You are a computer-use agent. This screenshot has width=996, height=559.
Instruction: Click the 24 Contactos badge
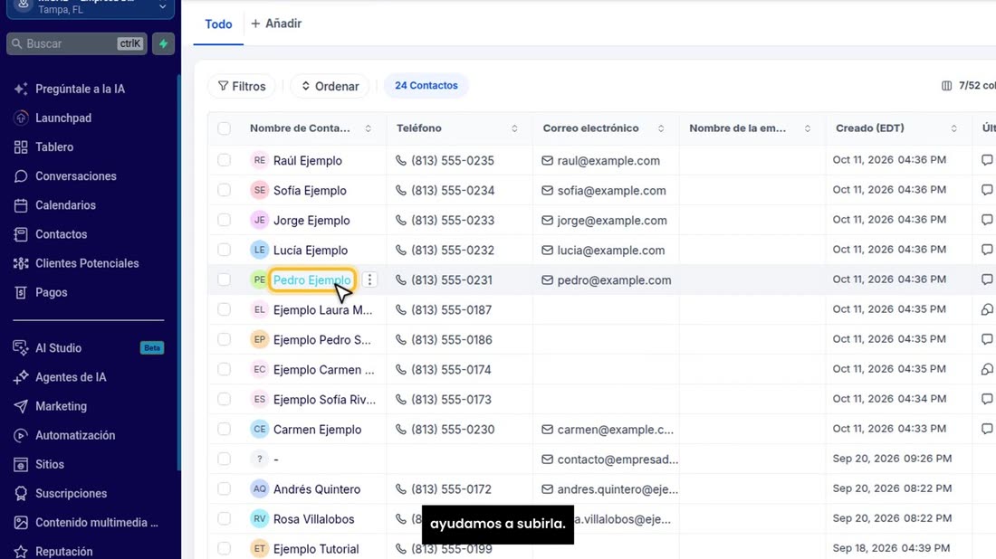(x=426, y=86)
